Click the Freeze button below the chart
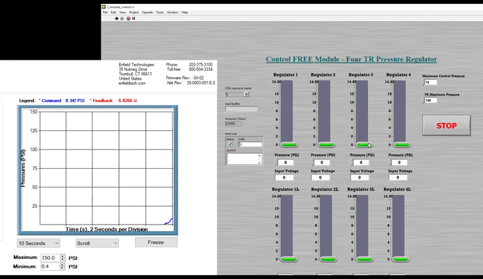 click(x=156, y=242)
